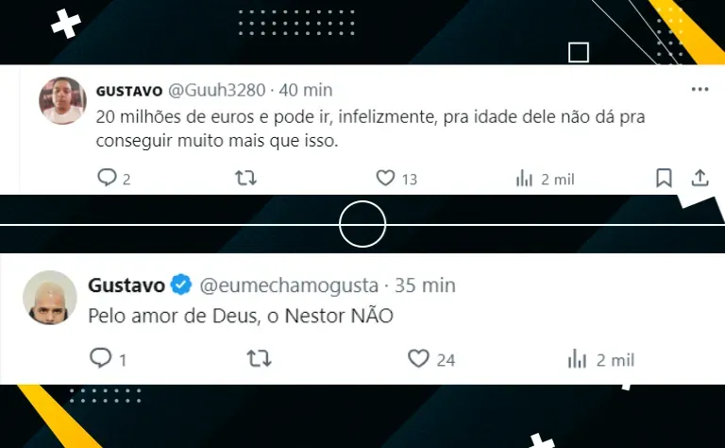Open the GUSTAVO display name in the first tweet
725x448 pixels.
[129, 91]
